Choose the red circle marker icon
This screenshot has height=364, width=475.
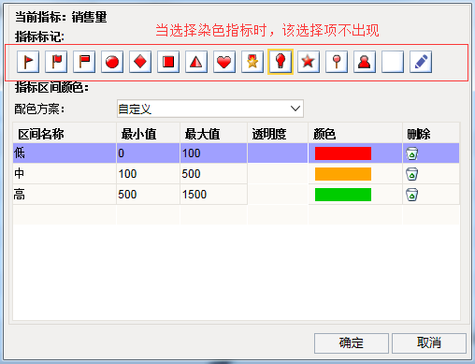click(112, 62)
